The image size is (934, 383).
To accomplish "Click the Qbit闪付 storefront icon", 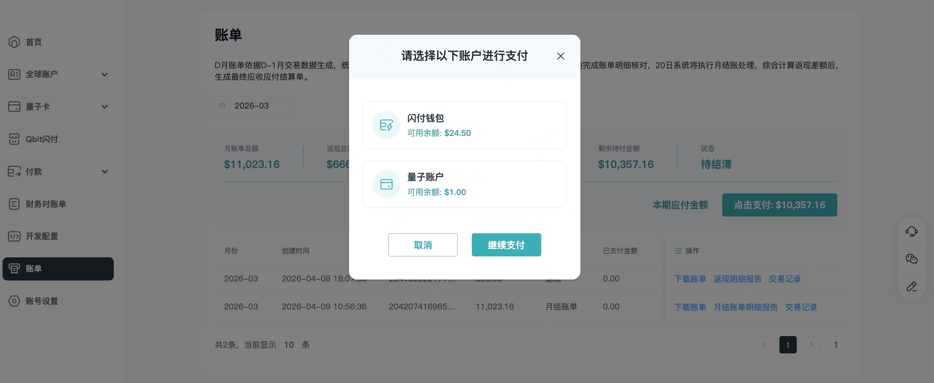I will click(14, 139).
